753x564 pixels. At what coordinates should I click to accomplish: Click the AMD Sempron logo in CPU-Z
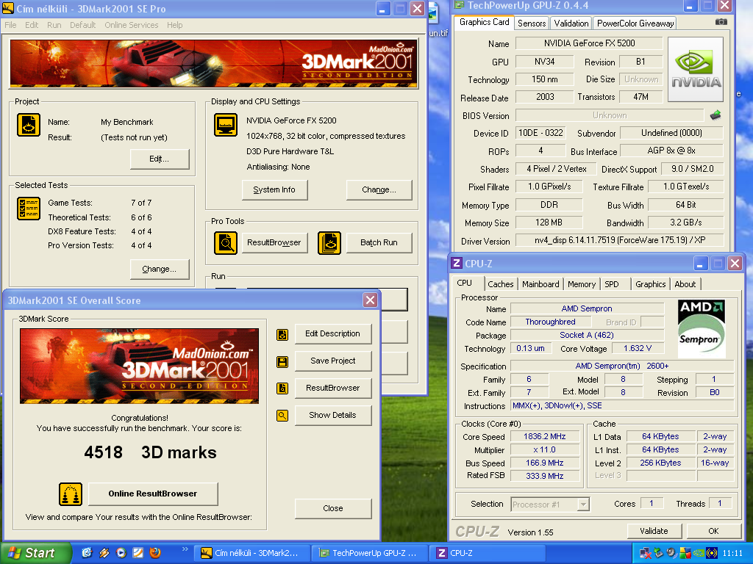[x=701, y=328]
